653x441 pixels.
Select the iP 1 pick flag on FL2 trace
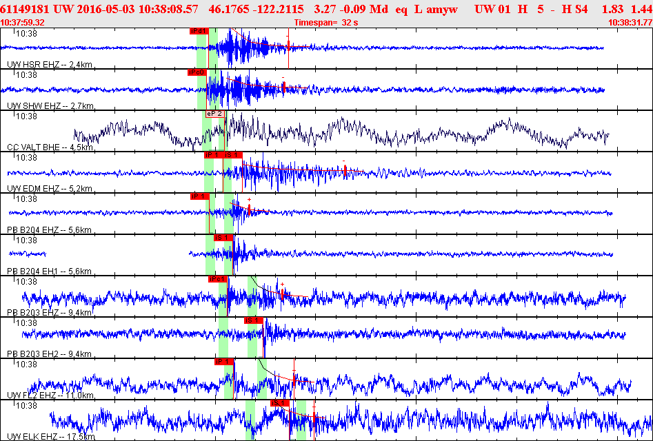coord(224,362)
